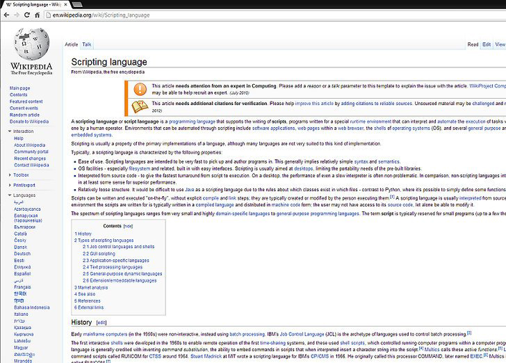Viewport: 506px width, 363px height.
Task: Jump to 5 References section
Action: [88, 300]
